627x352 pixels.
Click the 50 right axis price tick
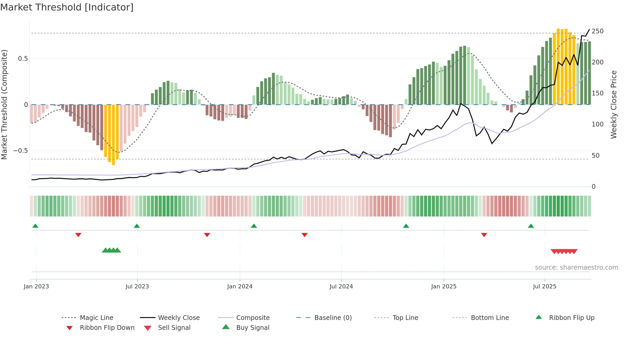pyautogui.click(x=596, y=156)
